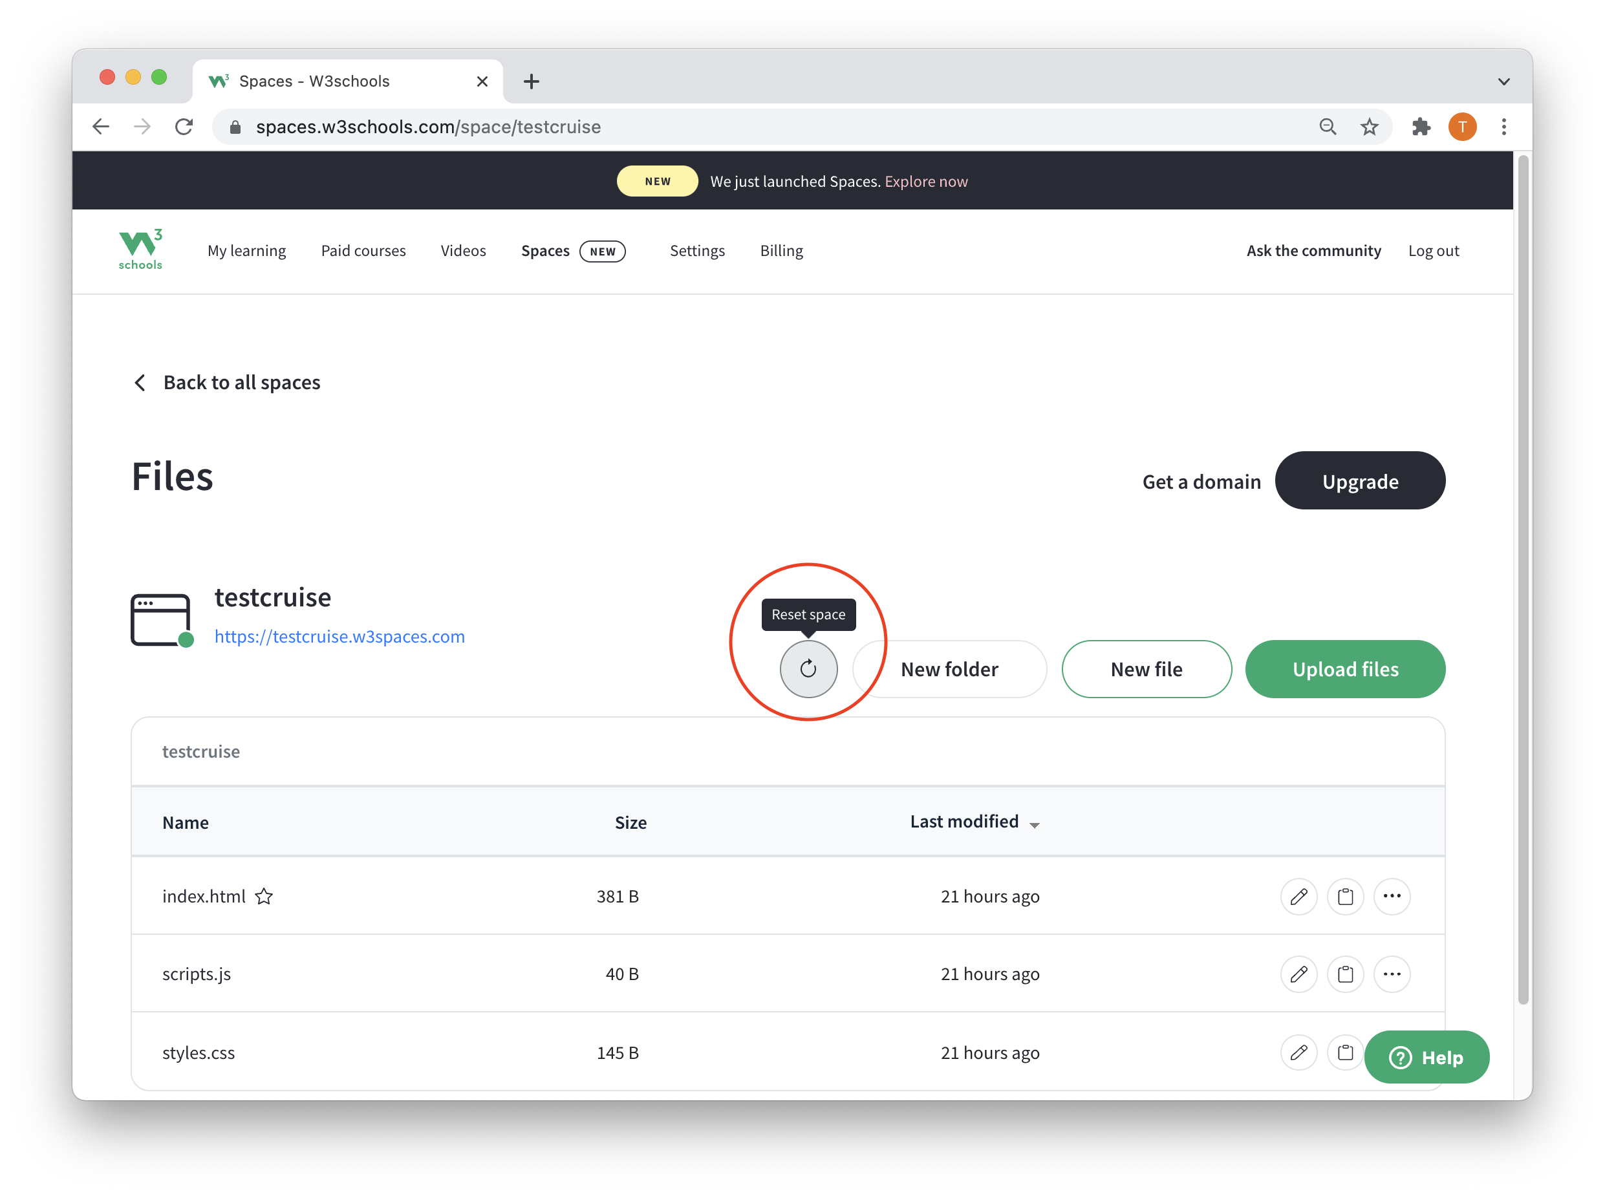Open more options menu for scripts.js
1605x1196 pixels.
(1392, 974)
